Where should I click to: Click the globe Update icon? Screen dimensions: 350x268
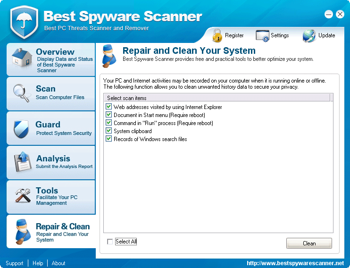[x=309, y=36]
